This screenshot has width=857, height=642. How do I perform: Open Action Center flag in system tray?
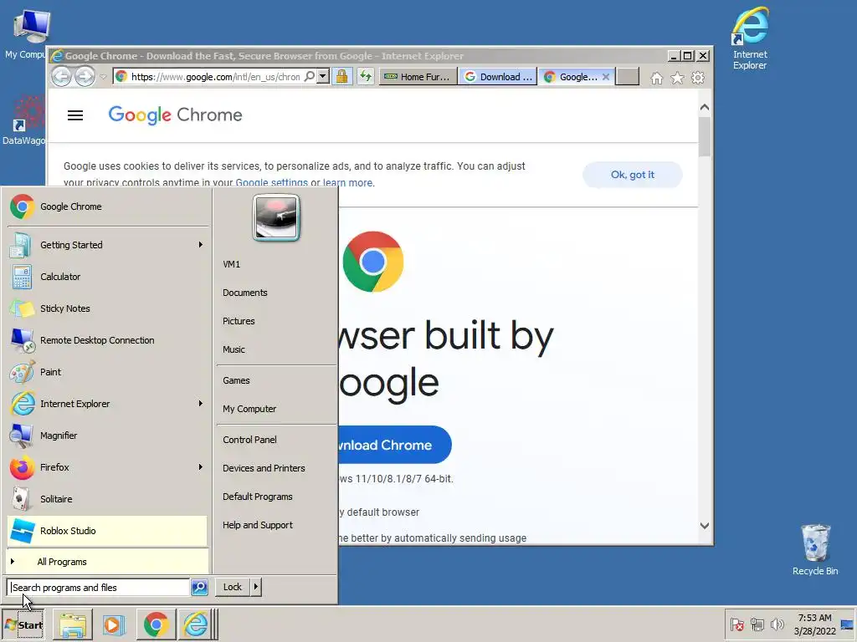coord(736,624)
